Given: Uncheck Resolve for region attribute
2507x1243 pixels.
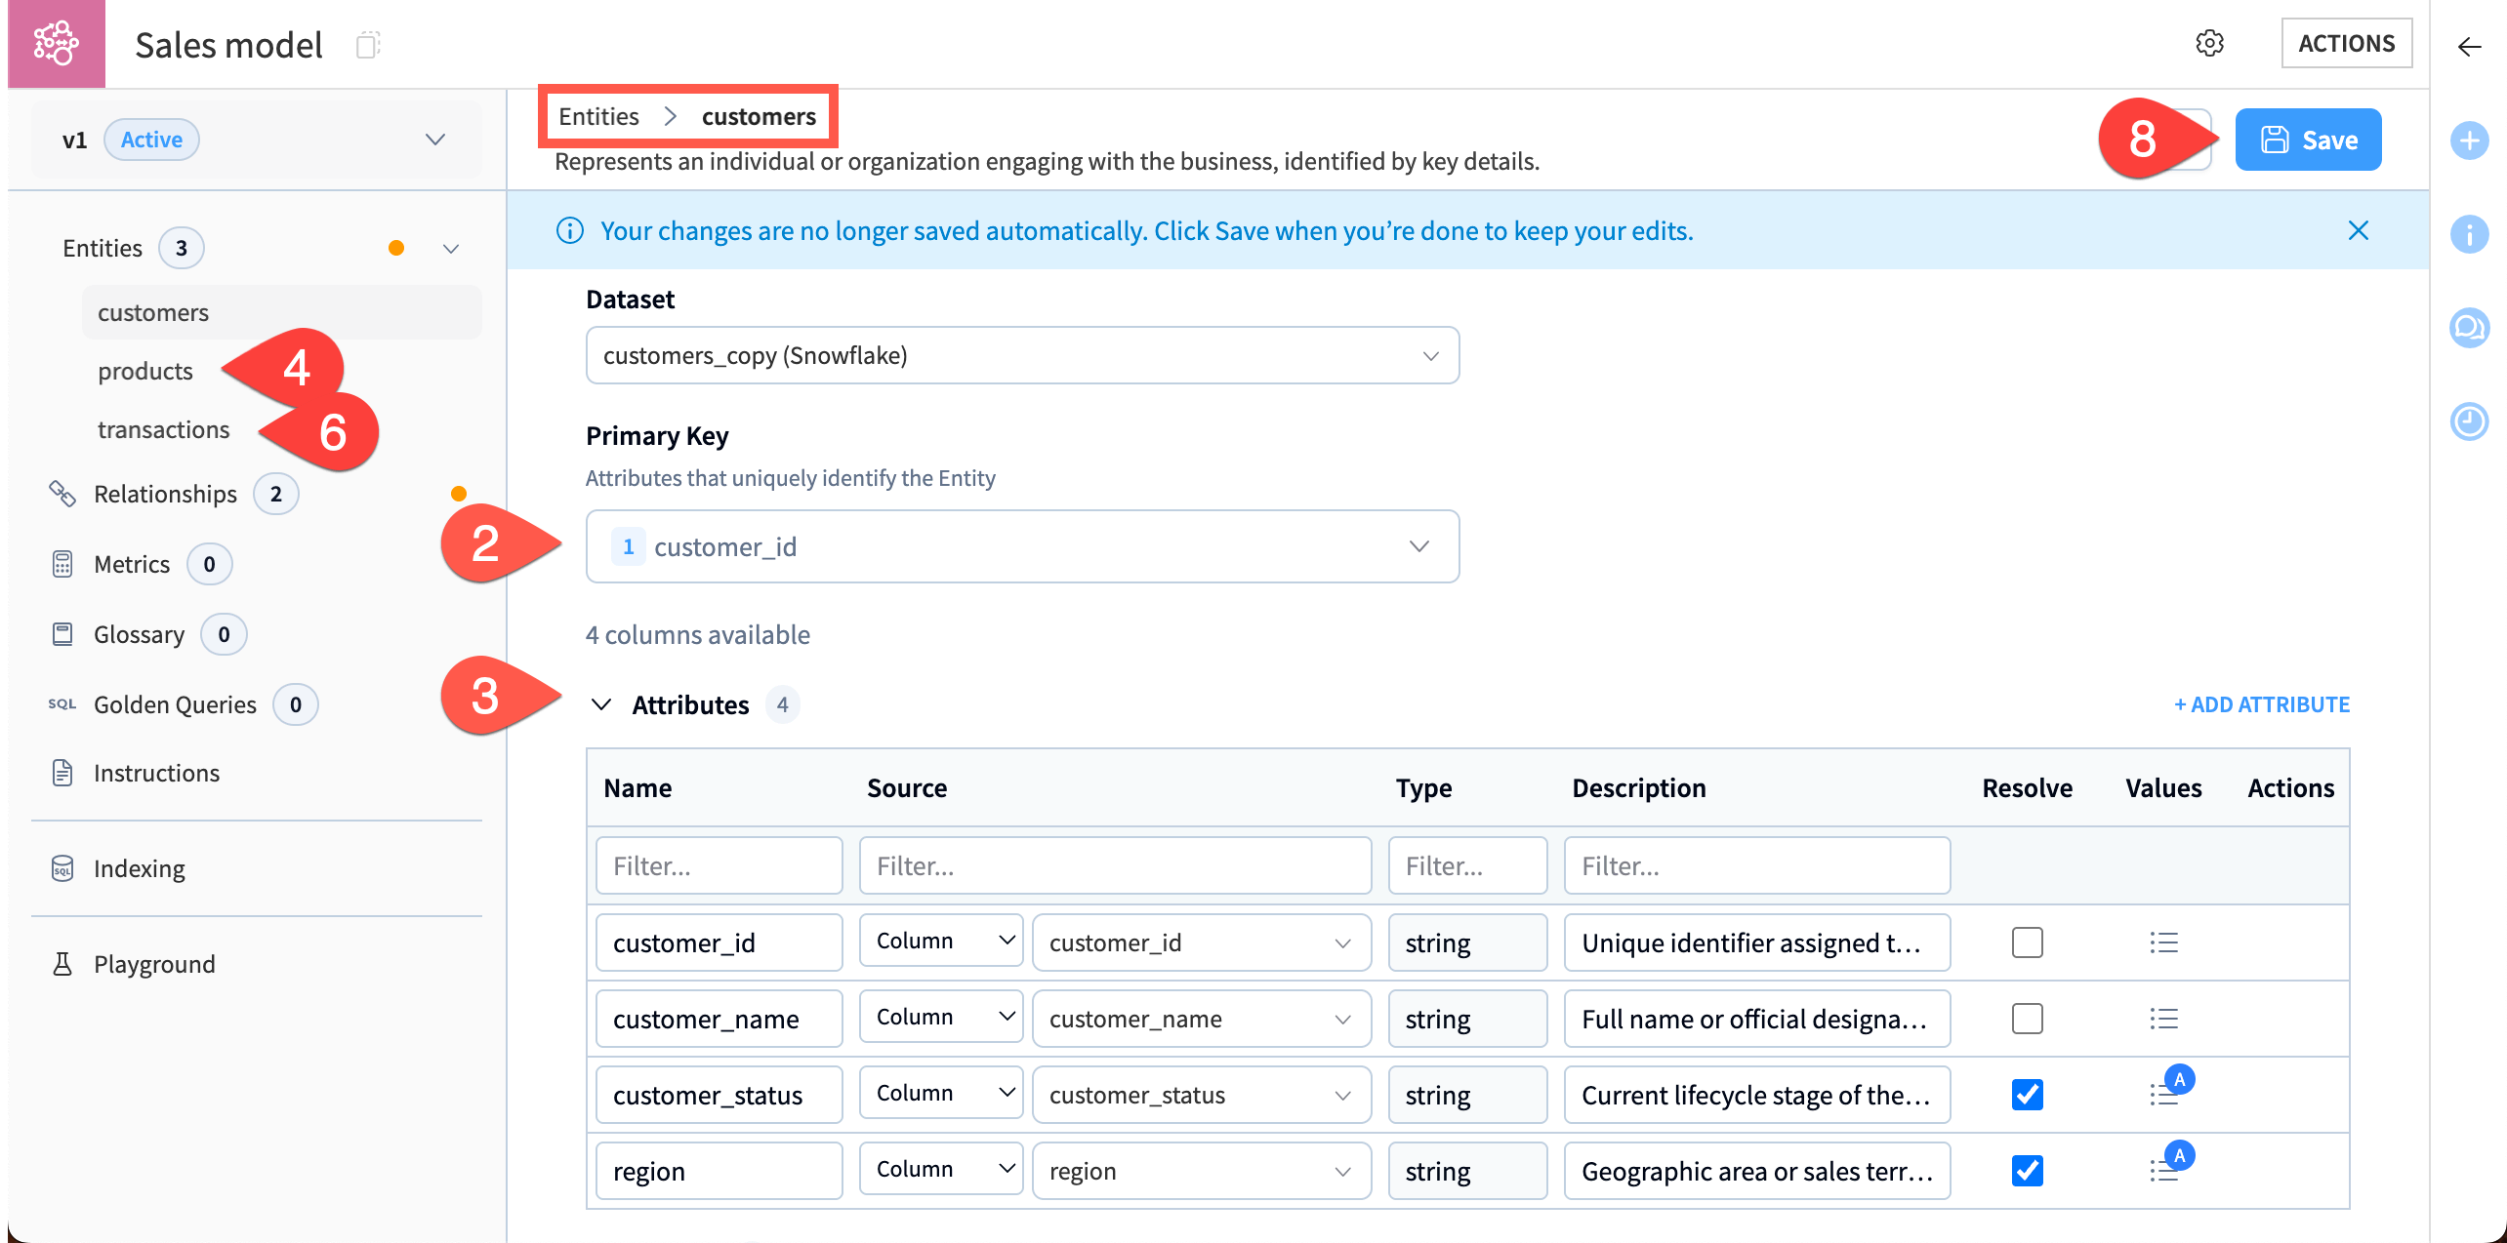Looking at the screenshot, I should (2027, 1171).
